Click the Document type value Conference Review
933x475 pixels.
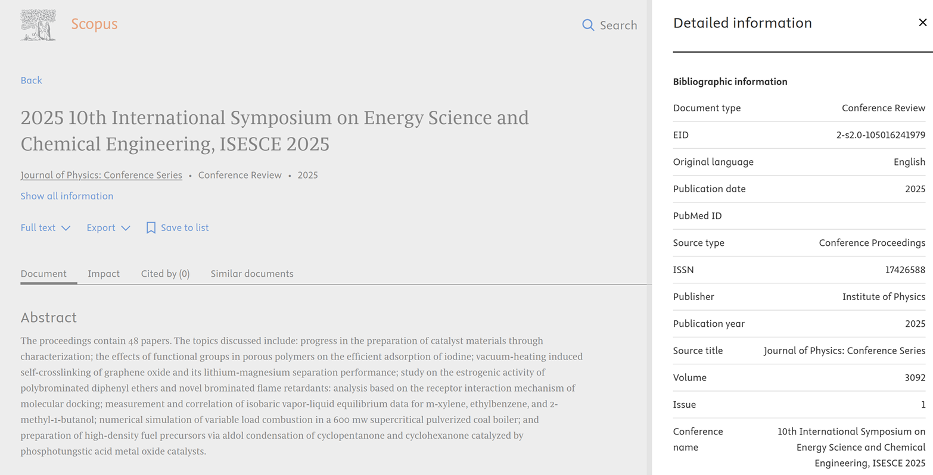click(x=884, y=108)
